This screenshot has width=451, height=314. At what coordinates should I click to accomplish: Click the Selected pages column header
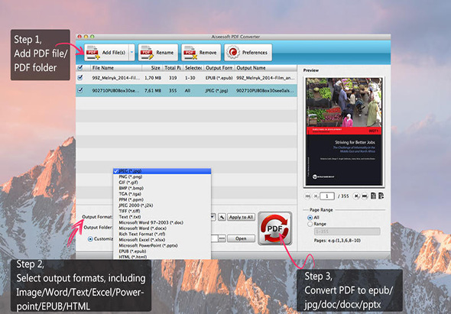click(x=193, y=68)
